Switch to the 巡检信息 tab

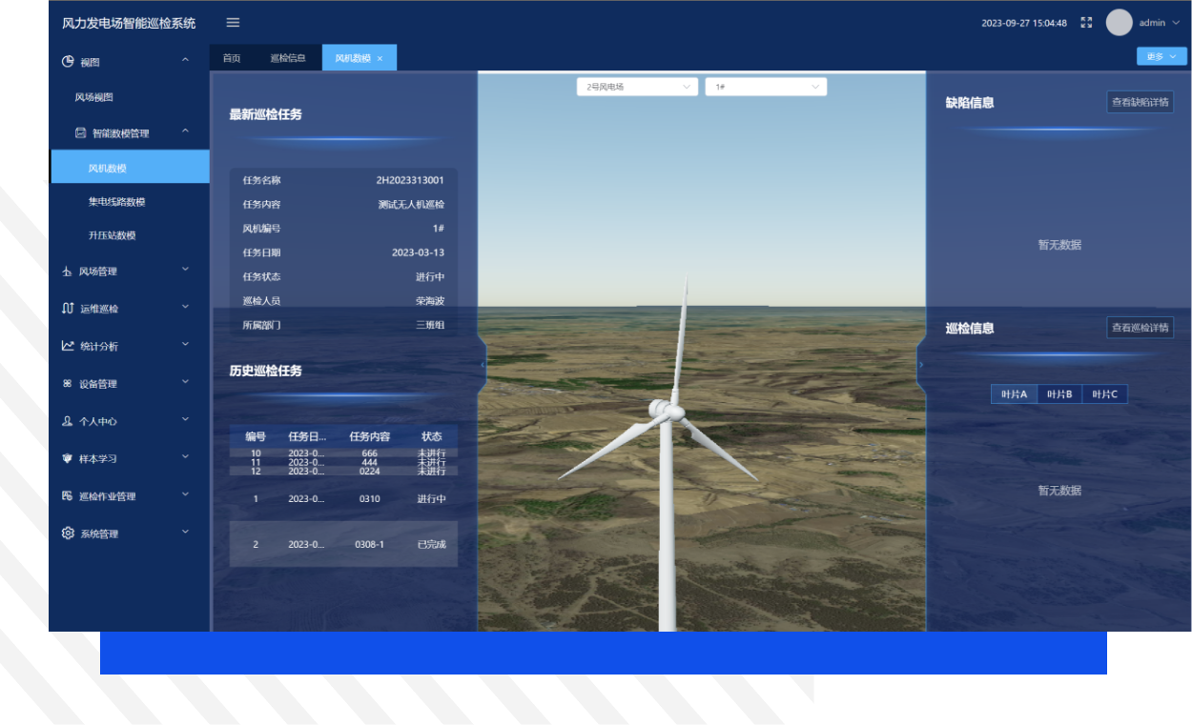288,58
